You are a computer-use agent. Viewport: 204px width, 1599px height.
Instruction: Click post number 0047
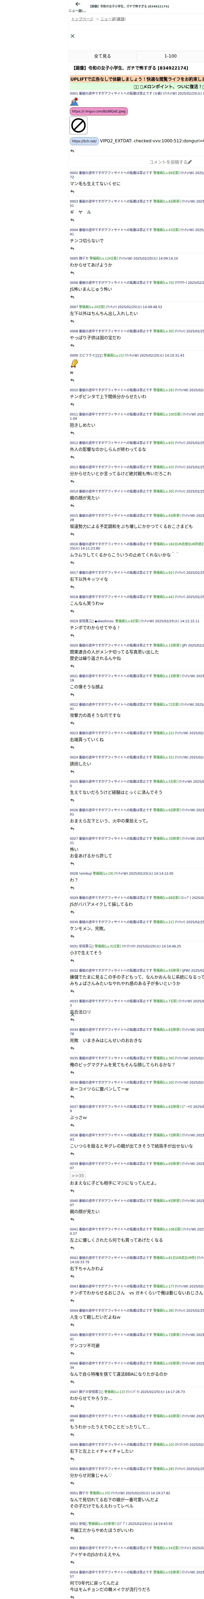click(74, 1392)
